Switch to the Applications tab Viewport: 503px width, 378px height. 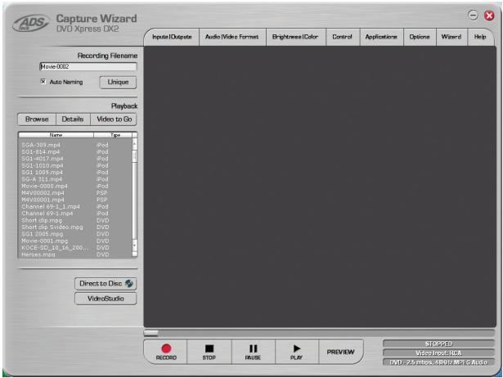click(x=381, y=37)
